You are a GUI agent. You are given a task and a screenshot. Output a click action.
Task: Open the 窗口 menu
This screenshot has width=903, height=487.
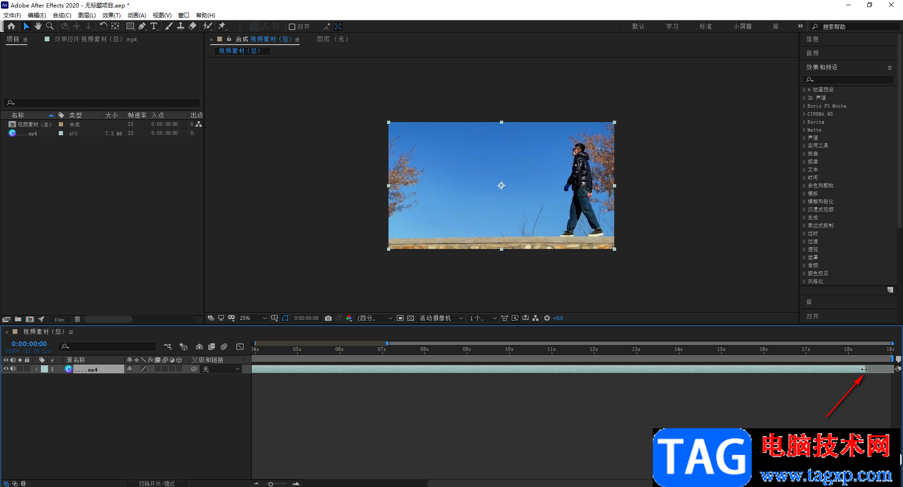[183, 15]
